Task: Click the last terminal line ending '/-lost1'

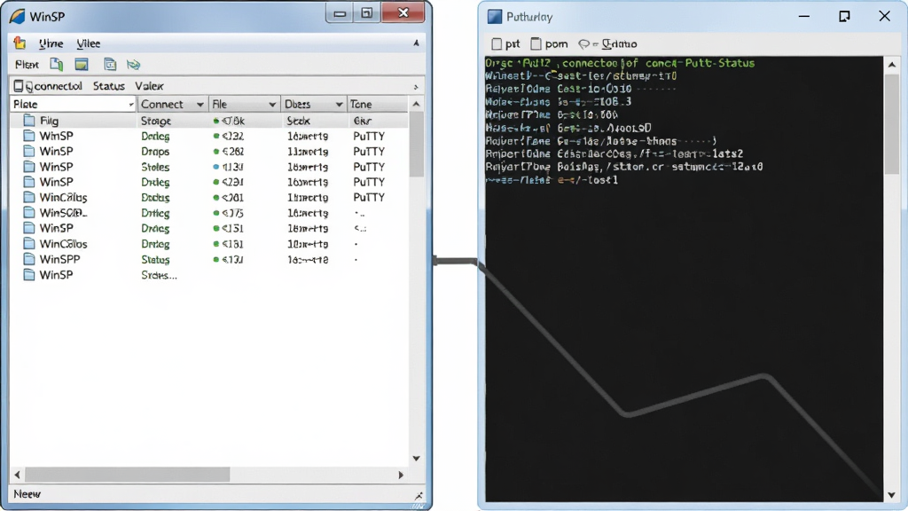Action: pos(552,180)
